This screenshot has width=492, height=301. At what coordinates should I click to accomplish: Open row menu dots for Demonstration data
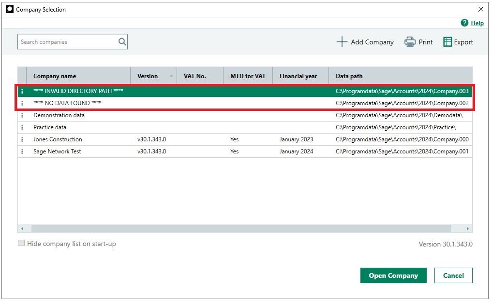click(x=22, y=115)
